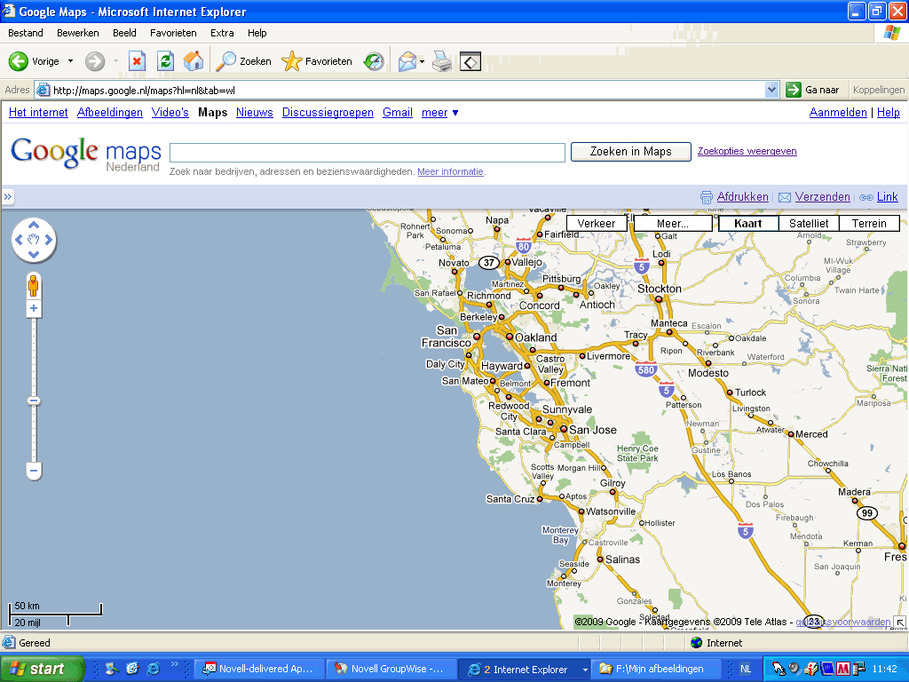The height and width of the screenshot is (682, 909).
Task: Return to last result via hand icon
Action: [x=34, y=240]
